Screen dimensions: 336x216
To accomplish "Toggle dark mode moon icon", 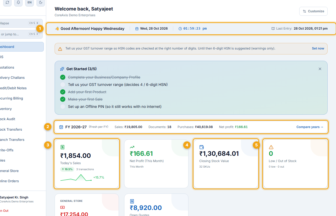I will point(41,2).
